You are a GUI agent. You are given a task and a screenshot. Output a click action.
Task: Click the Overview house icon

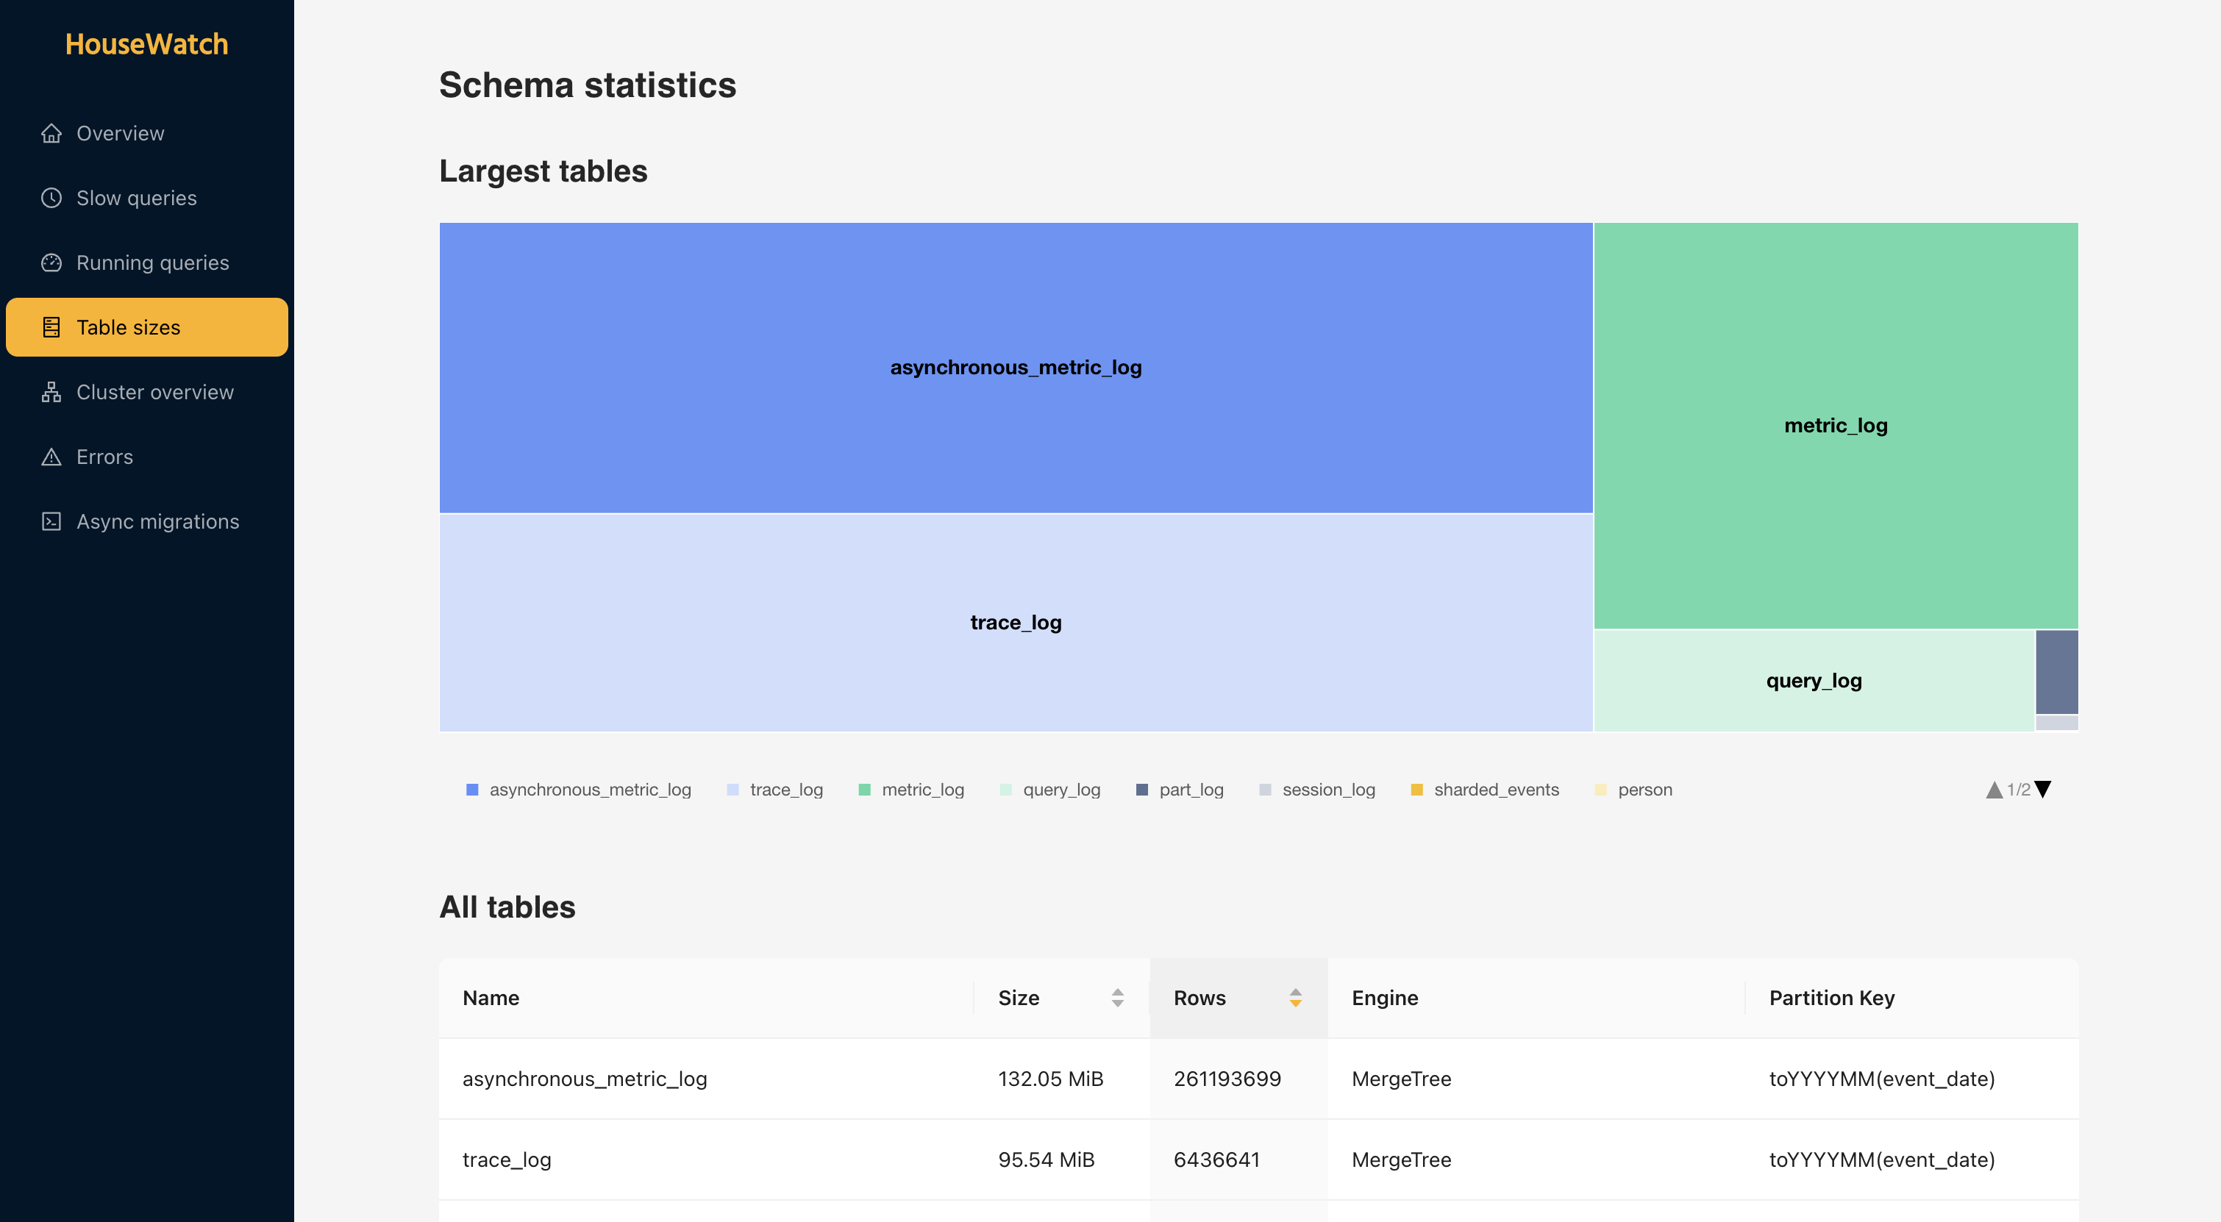(x=51, y=134)
